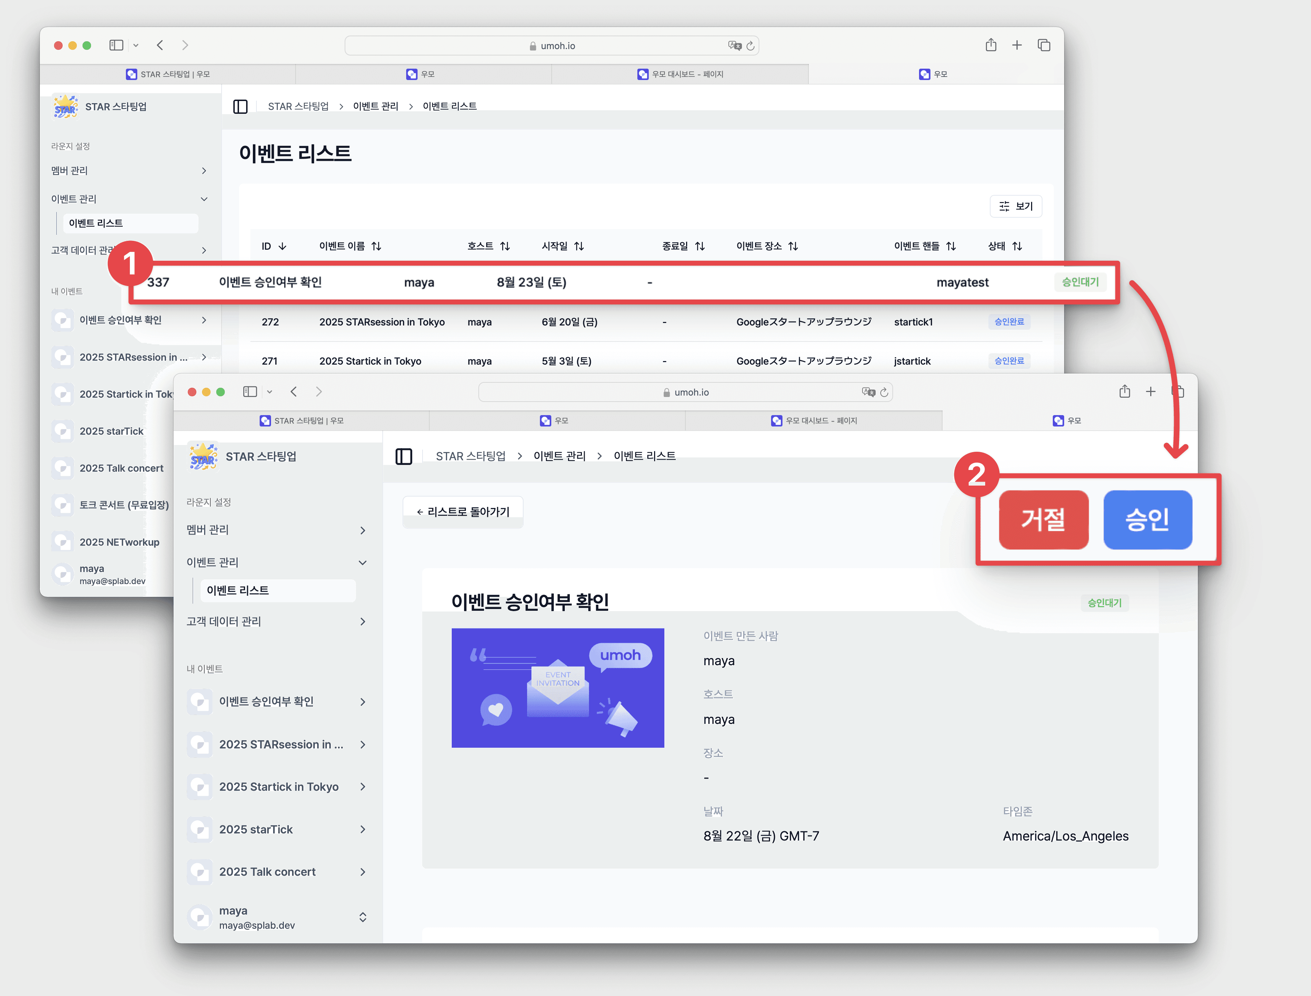Click the reload icon in front address bar
The image size is (1311, 996).
[x=884, y=392]
